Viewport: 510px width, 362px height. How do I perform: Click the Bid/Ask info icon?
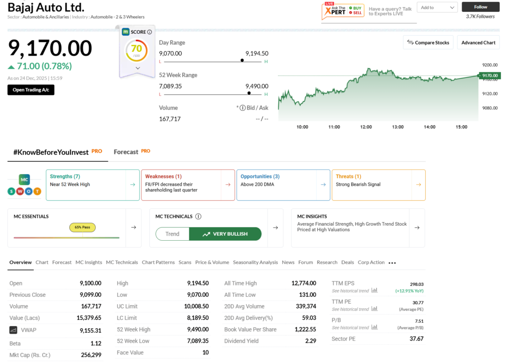pos(243,108)
